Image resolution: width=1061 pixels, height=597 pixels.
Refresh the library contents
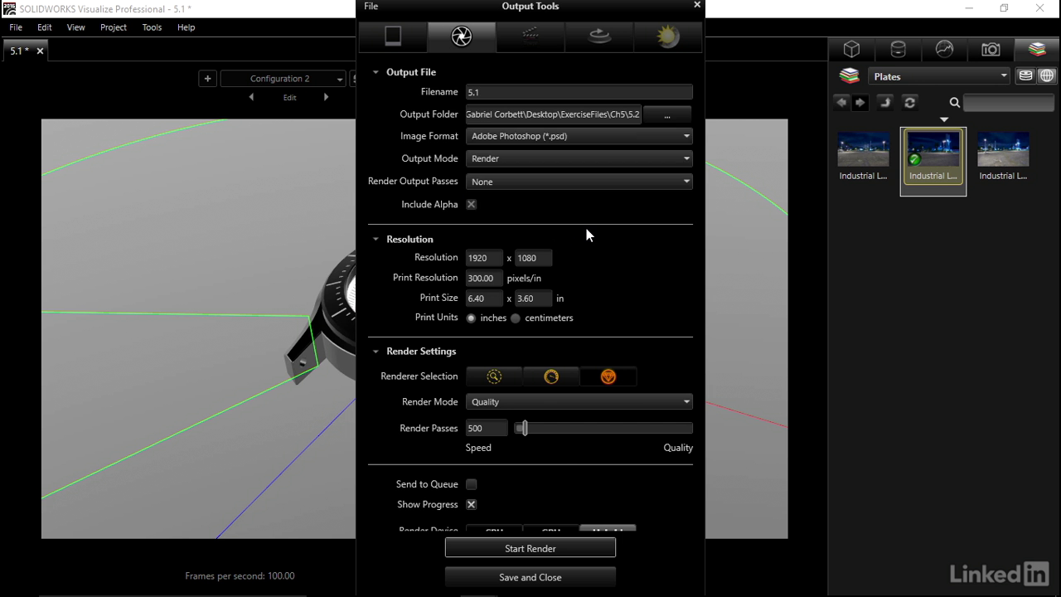click(x=910, y=103)
